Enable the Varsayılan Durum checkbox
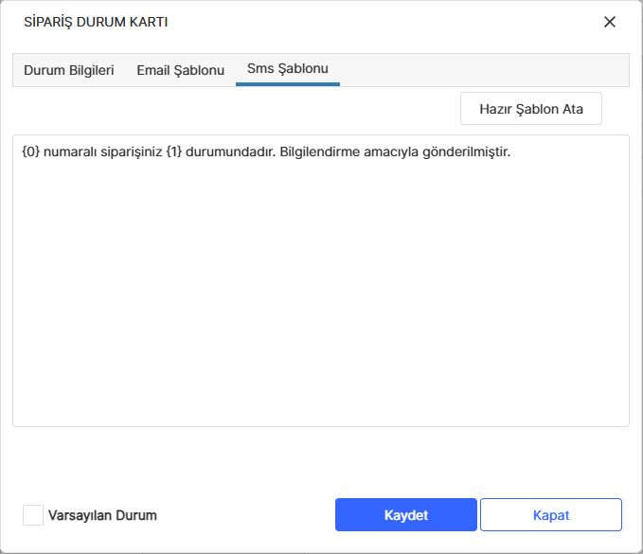 click(33, 515)
